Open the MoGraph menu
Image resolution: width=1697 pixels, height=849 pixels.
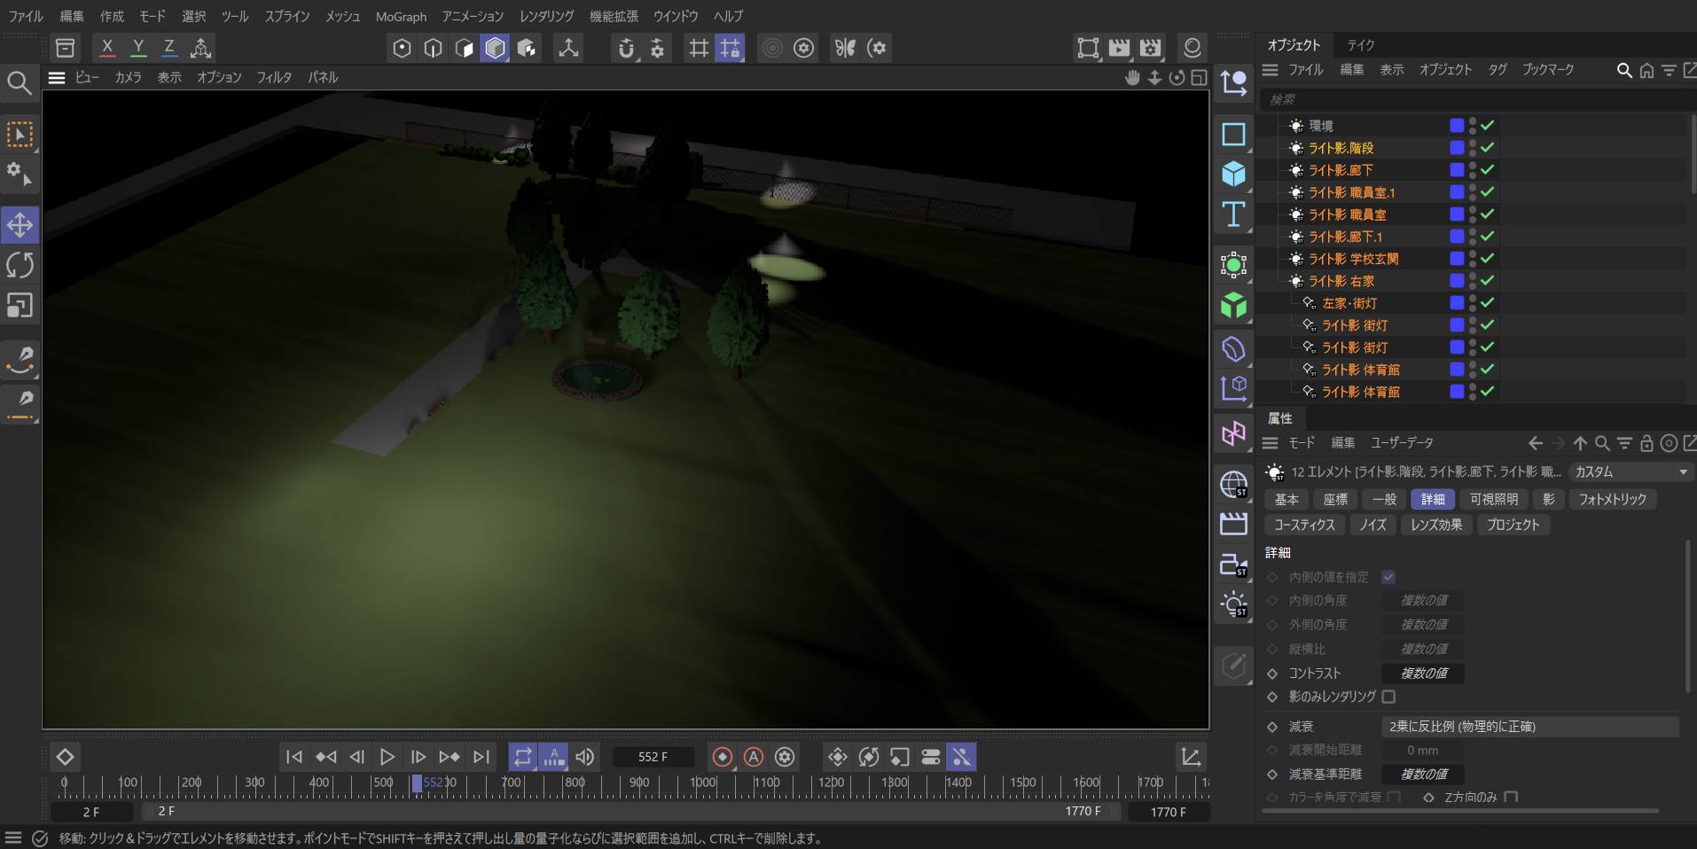pos(401,16)
